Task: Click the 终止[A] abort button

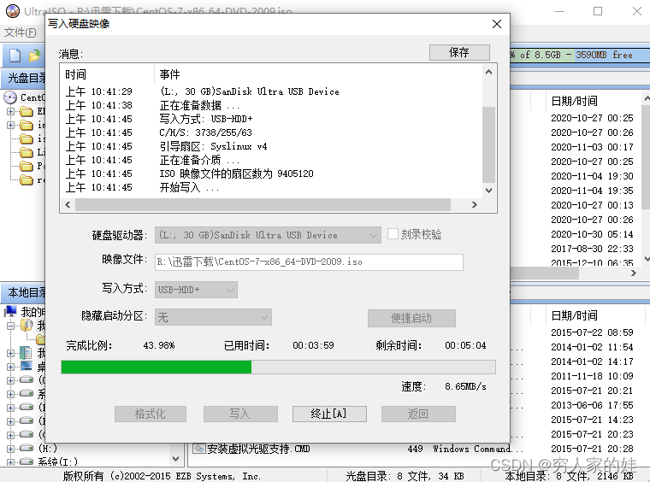Action: pyautogui.click(x=329, y=414)
